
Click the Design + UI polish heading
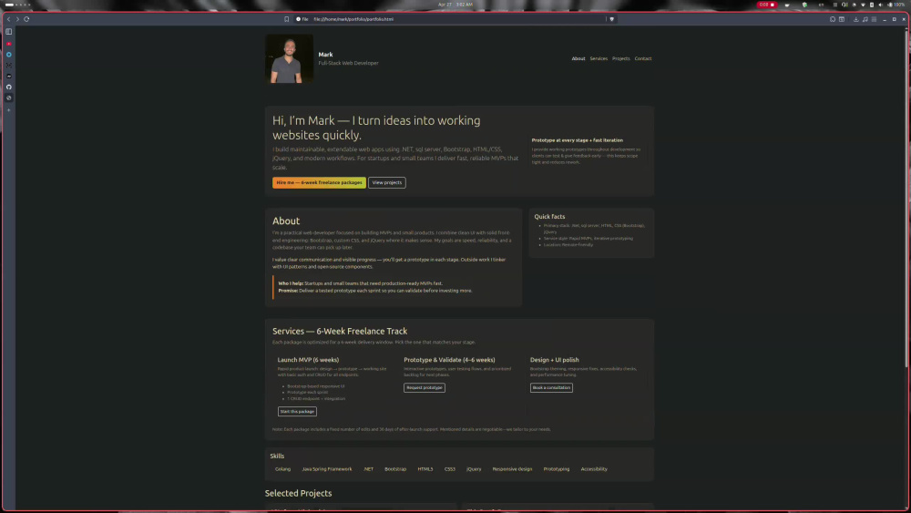point(554,360)
